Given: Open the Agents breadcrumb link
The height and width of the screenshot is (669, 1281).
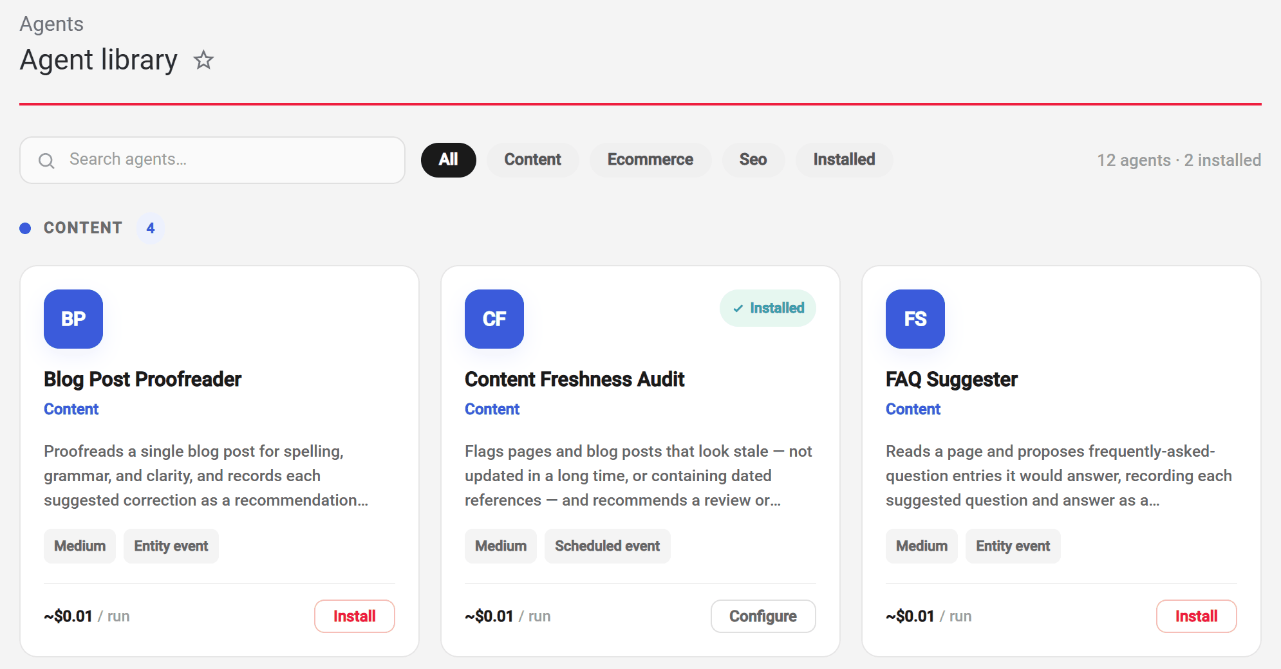Looking at the screenshot, I should coord(51,24).
